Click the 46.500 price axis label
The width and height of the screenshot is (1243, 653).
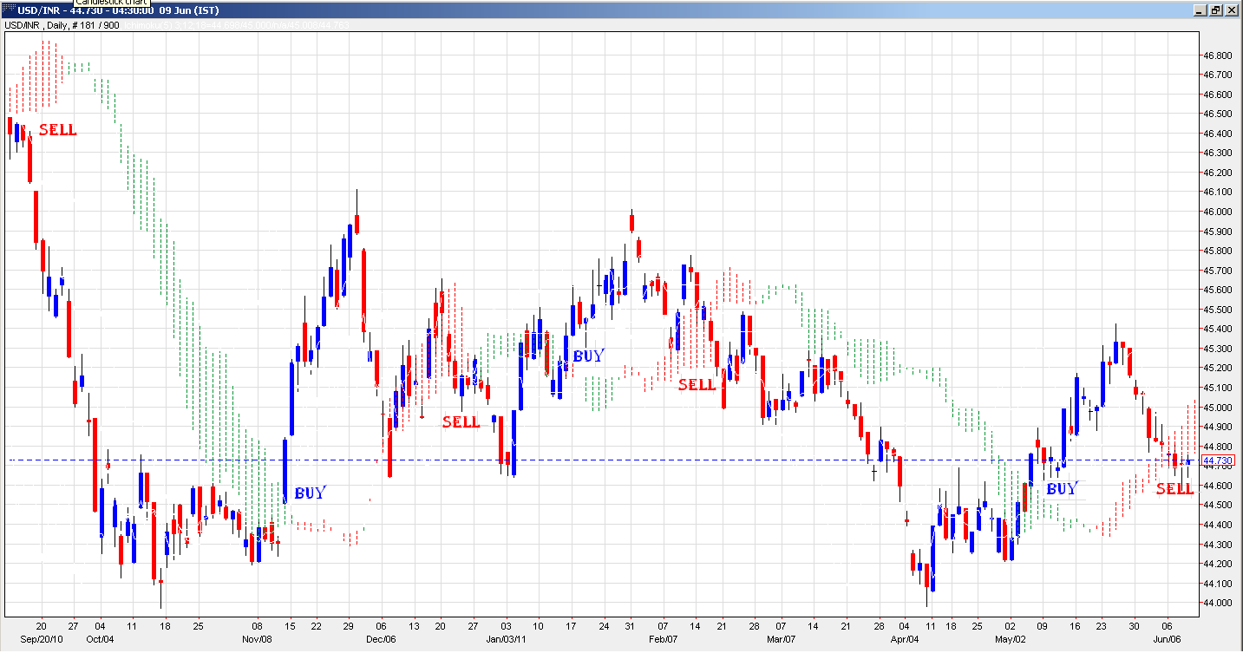coord(1218,114)
